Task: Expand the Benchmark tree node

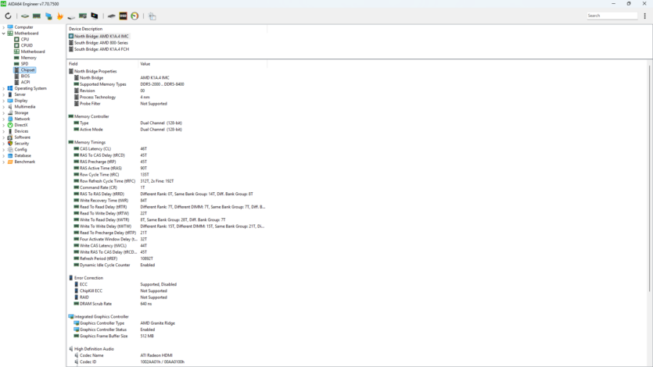Action: point(4,162)
